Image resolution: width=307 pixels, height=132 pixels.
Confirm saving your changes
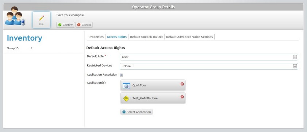(x=66, y=25)
